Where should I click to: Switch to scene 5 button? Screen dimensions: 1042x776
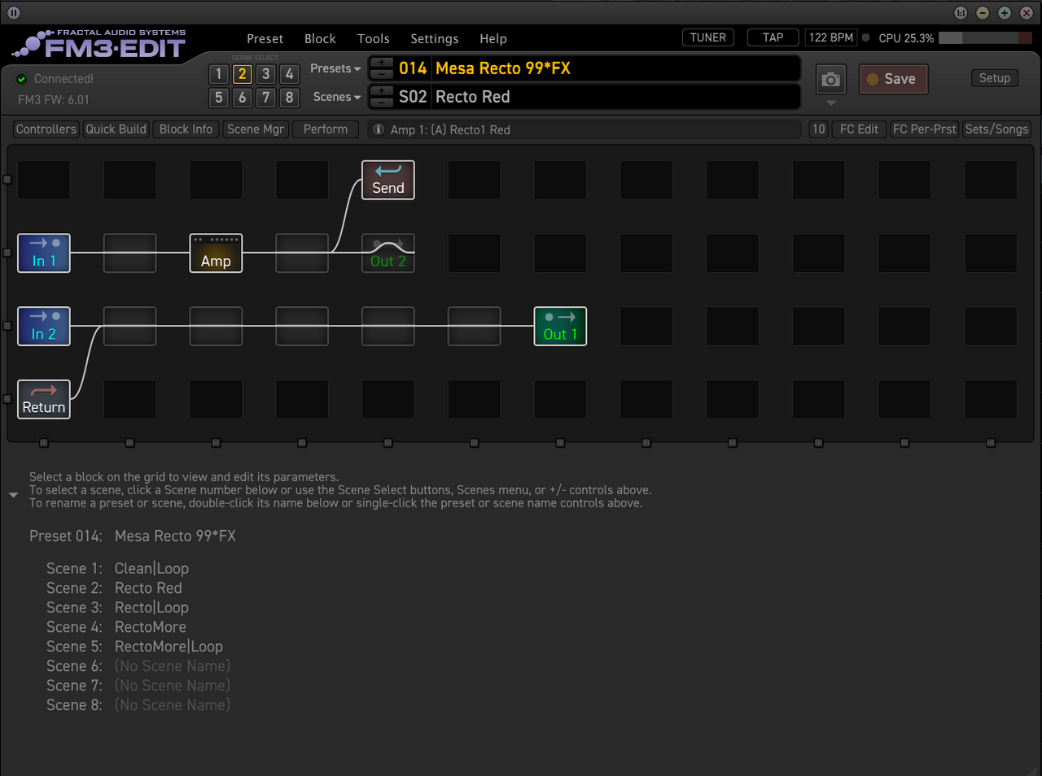point(218,98)
